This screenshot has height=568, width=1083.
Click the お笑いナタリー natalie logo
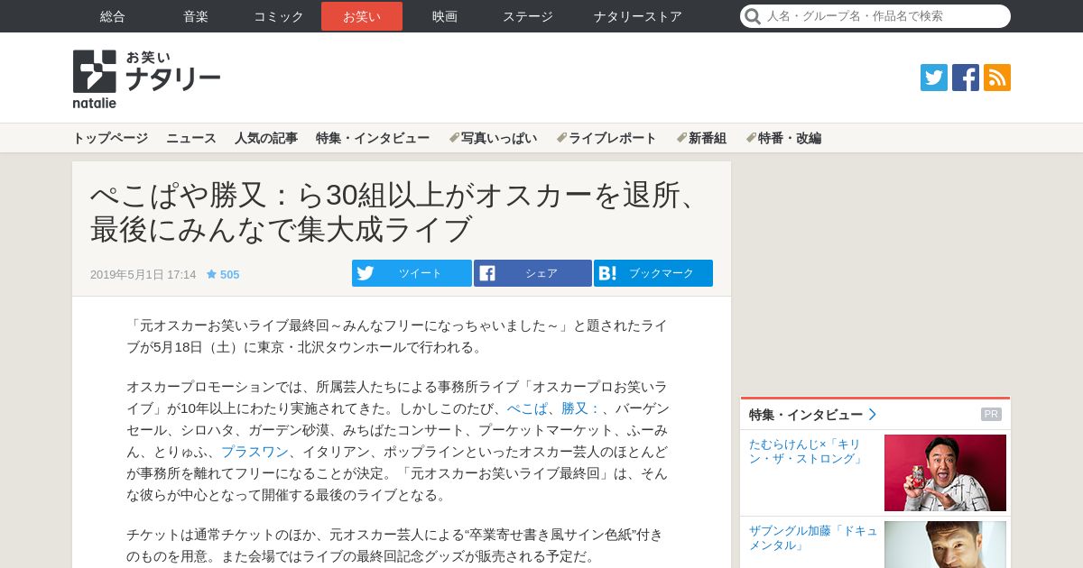click(x=146, y=78)
